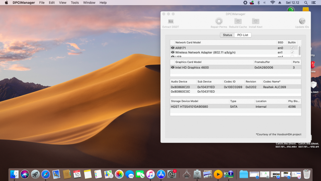Click the Update IDs globe icon
The height and width of the screenshot is (181, 321).
[x=302, y=21]
